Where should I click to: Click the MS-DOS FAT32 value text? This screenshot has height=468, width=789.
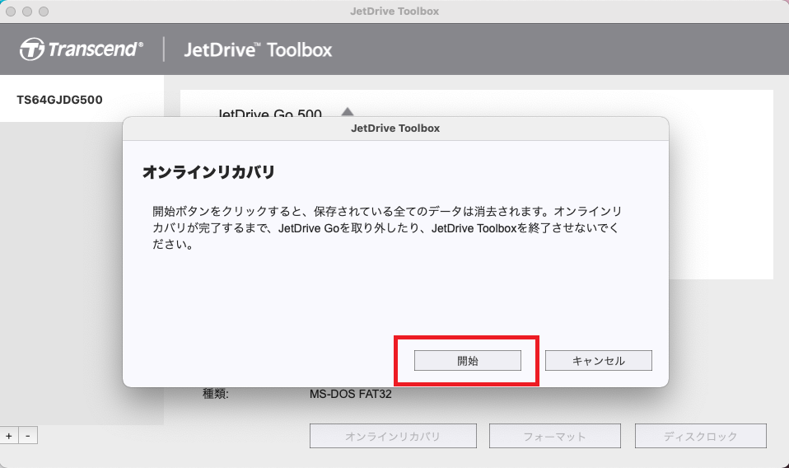[350, 394]
